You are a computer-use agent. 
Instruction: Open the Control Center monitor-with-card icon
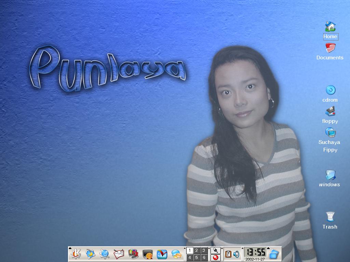coord(133,254)
